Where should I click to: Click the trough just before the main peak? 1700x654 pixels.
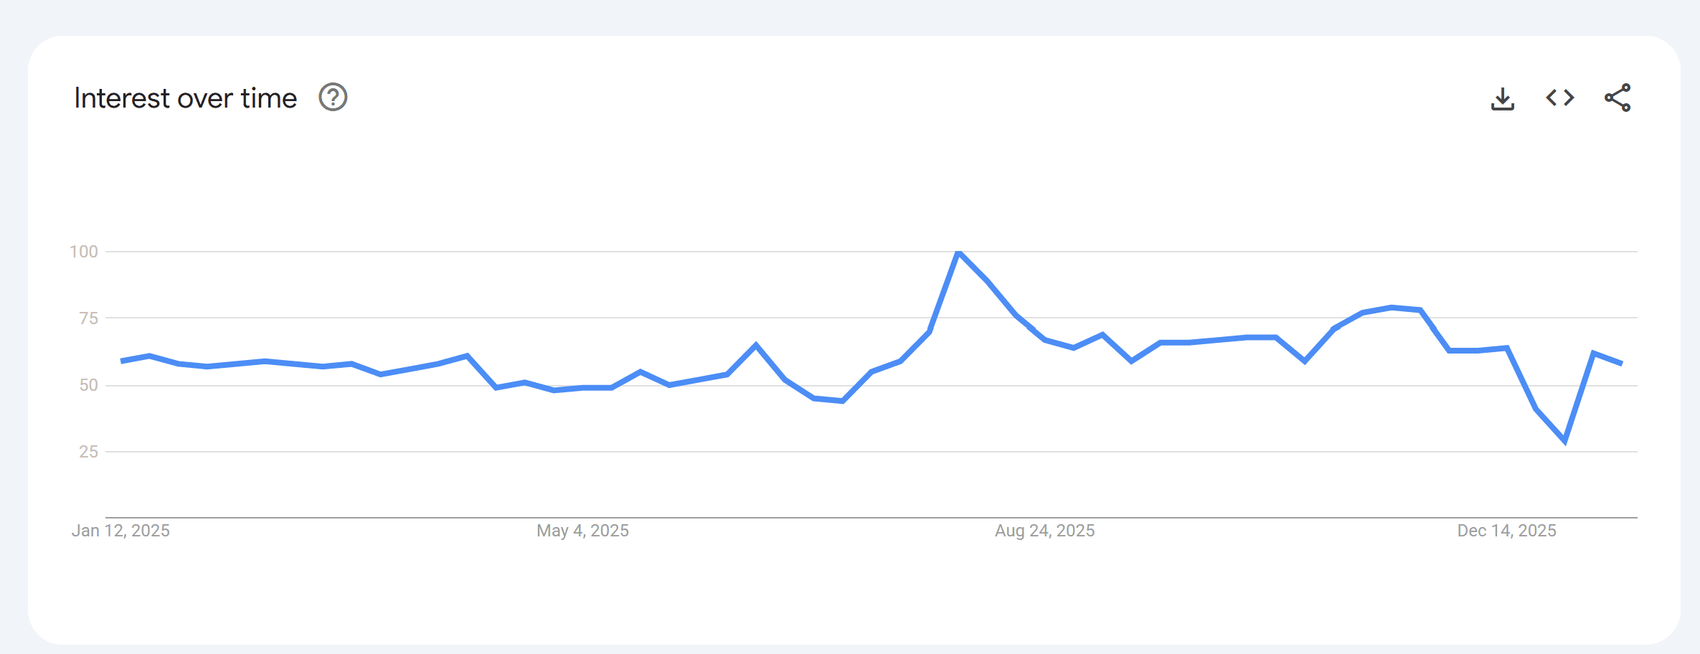pos(842,401)
